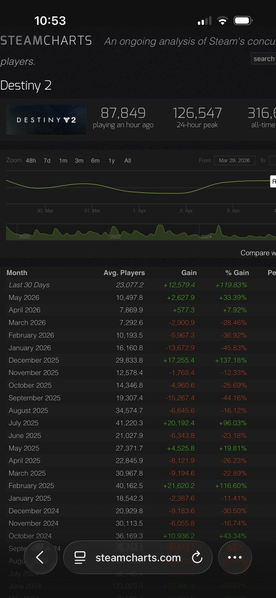Open the STEAMCHARTS home logo
Image resolution: width=276 pixels, height=598 pixels.
click(x=46, y=40)
